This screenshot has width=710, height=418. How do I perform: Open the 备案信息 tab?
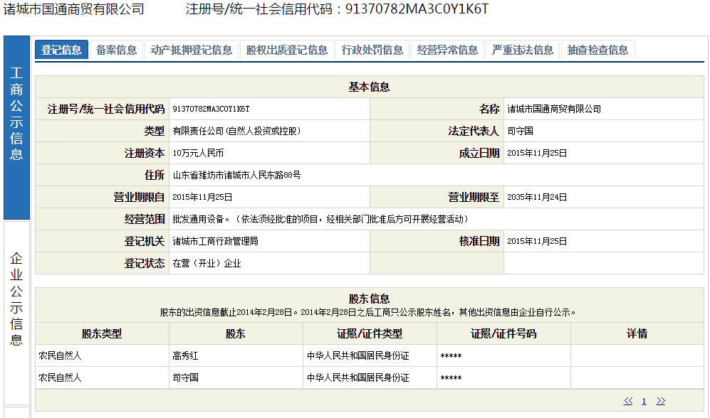click(116, 50)
